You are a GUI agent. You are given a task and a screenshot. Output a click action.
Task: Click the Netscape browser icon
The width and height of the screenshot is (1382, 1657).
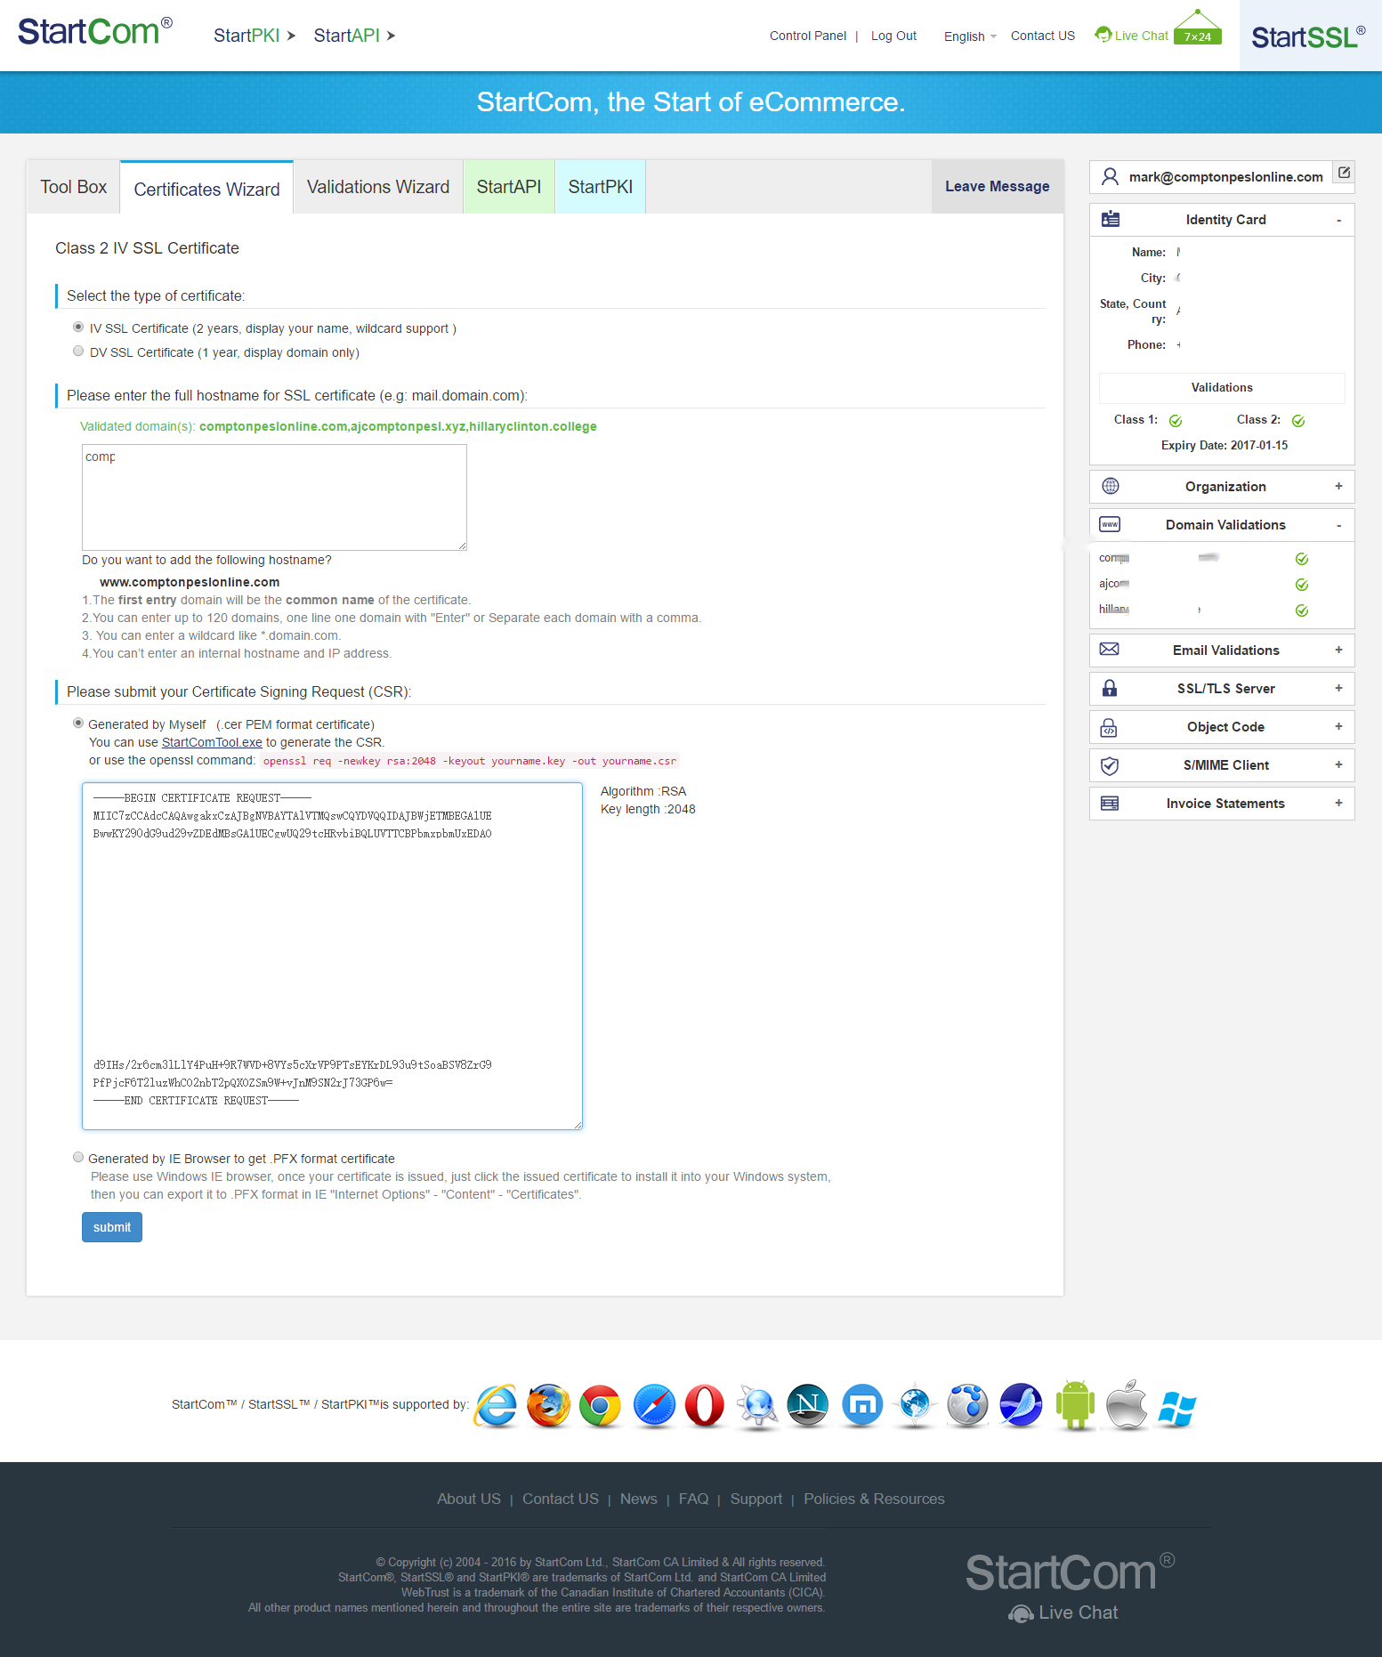(x=808, y=1406)
